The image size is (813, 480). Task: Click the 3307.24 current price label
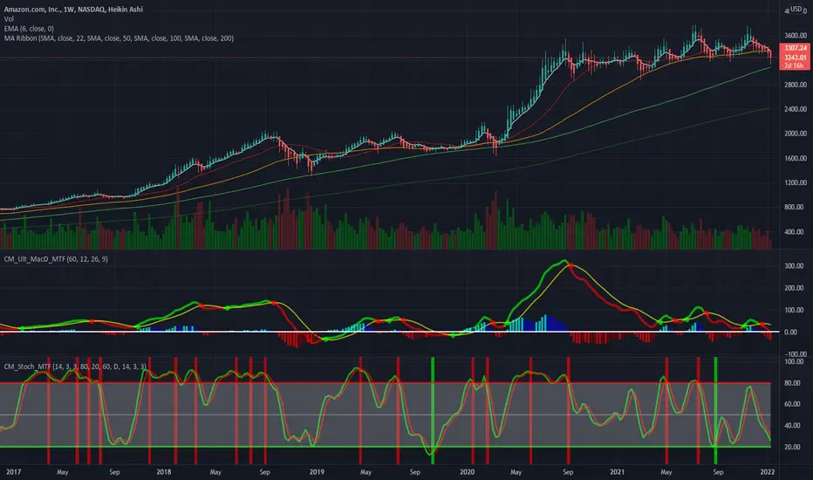click(796, 48)
